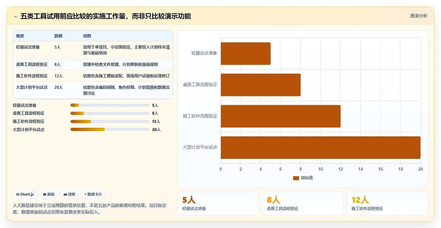Click the 12人 table cell
The height and width of the screenshot is (228, 441).
coord(58,76)
